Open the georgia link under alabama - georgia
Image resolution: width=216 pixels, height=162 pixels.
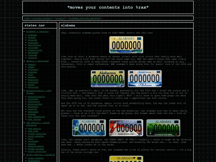pyautogui.click(x=32, y=58)
